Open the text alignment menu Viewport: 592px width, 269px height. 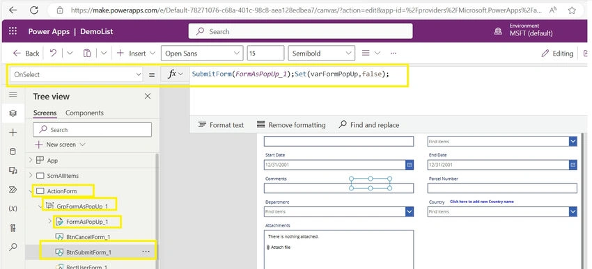point(371,53)
